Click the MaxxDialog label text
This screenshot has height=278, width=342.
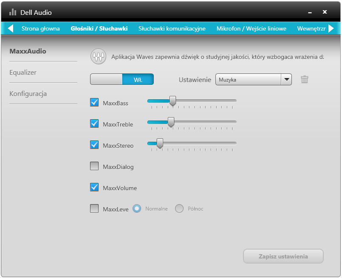click(118, 167)
